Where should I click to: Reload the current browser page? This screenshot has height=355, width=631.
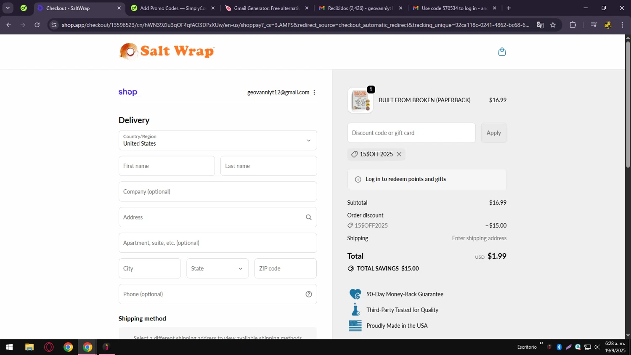tap(37, 25)
